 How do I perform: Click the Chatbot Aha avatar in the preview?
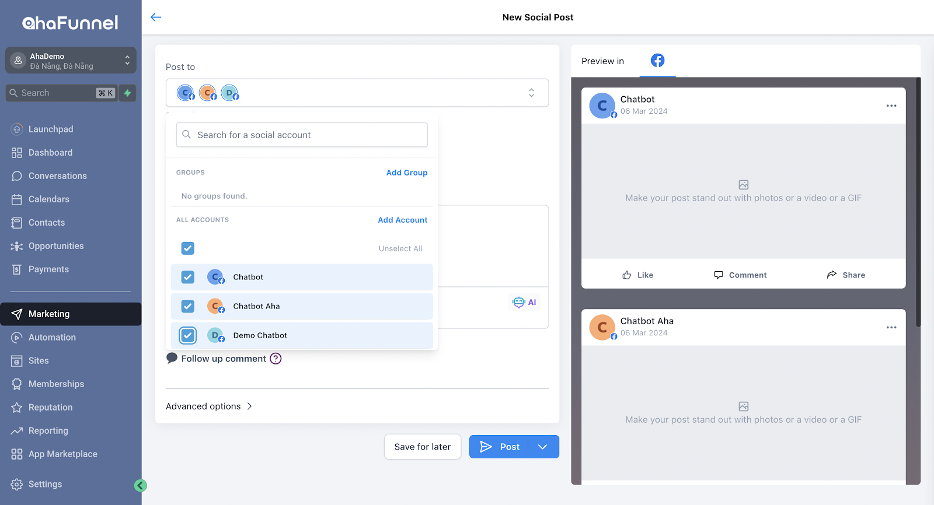point(602,327)
